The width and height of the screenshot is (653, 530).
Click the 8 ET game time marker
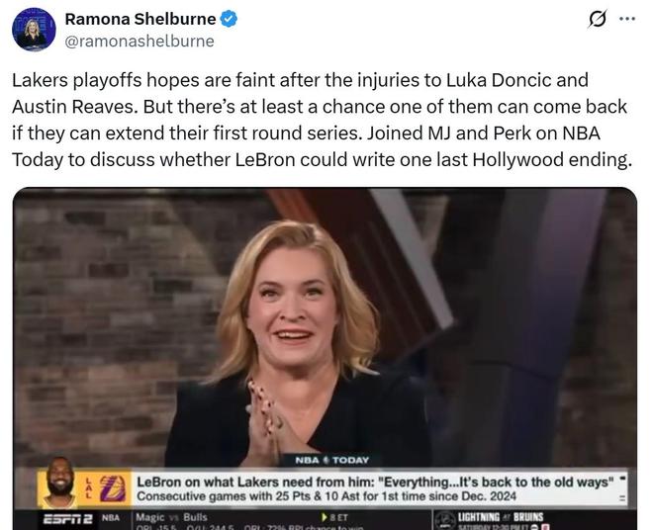tap(335, 517)
